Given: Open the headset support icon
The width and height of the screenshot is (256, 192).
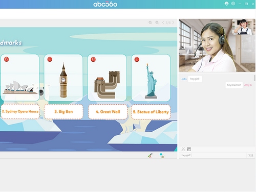Looking at the screenshot, I should pyautogui.click(x=226, y=4).
